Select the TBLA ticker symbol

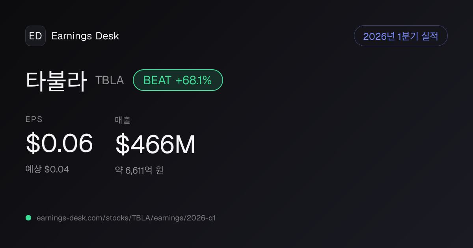(x=110, y=80)
